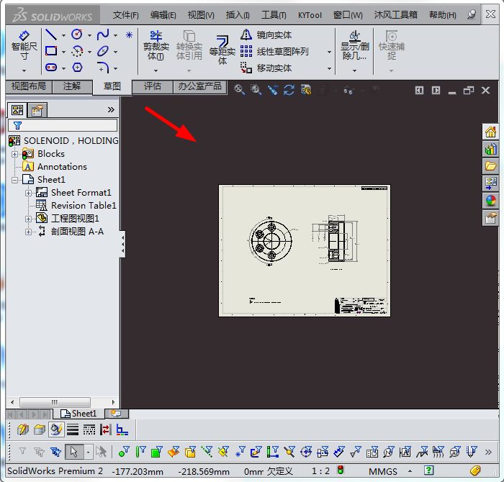
Task: Open the PropertyManager tab in the left panel
Action: (x=37, y=110)
